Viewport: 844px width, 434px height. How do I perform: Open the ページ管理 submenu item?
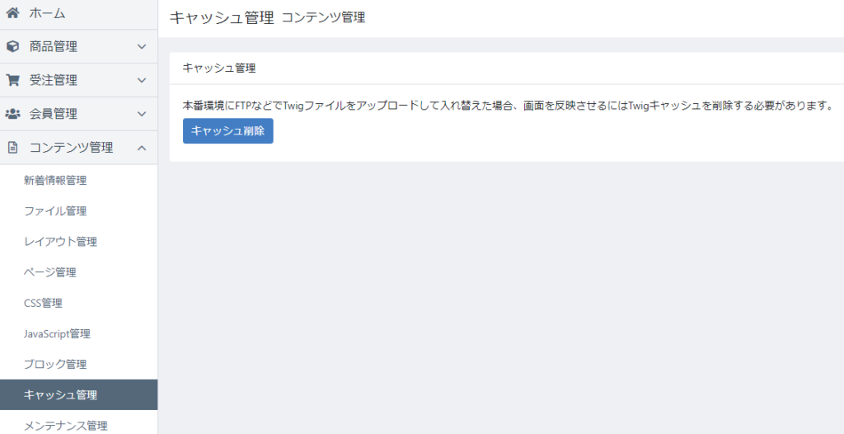coord(50,272)
